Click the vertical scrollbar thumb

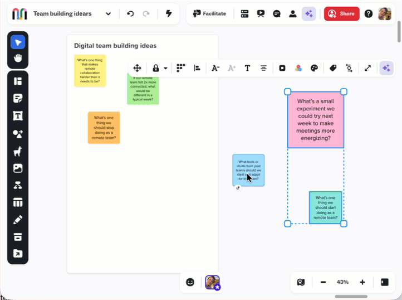(399, 32)
